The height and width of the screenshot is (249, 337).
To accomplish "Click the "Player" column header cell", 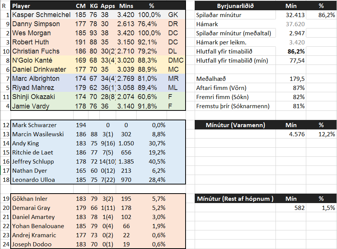I will (x=21, y=6).
